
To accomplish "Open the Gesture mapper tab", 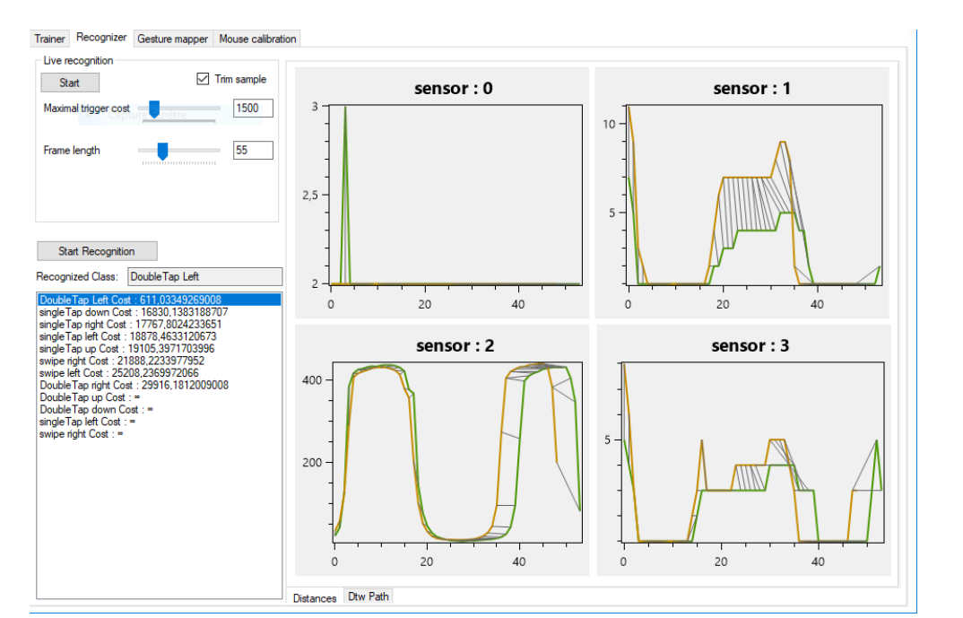I will (172, 39).
